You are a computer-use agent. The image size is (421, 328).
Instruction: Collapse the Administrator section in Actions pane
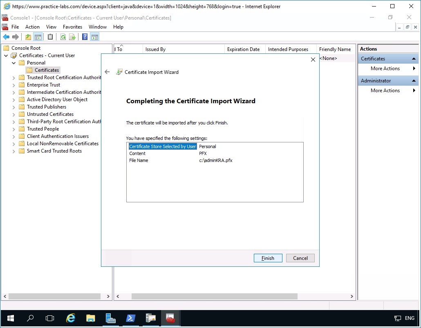(414, 81)
